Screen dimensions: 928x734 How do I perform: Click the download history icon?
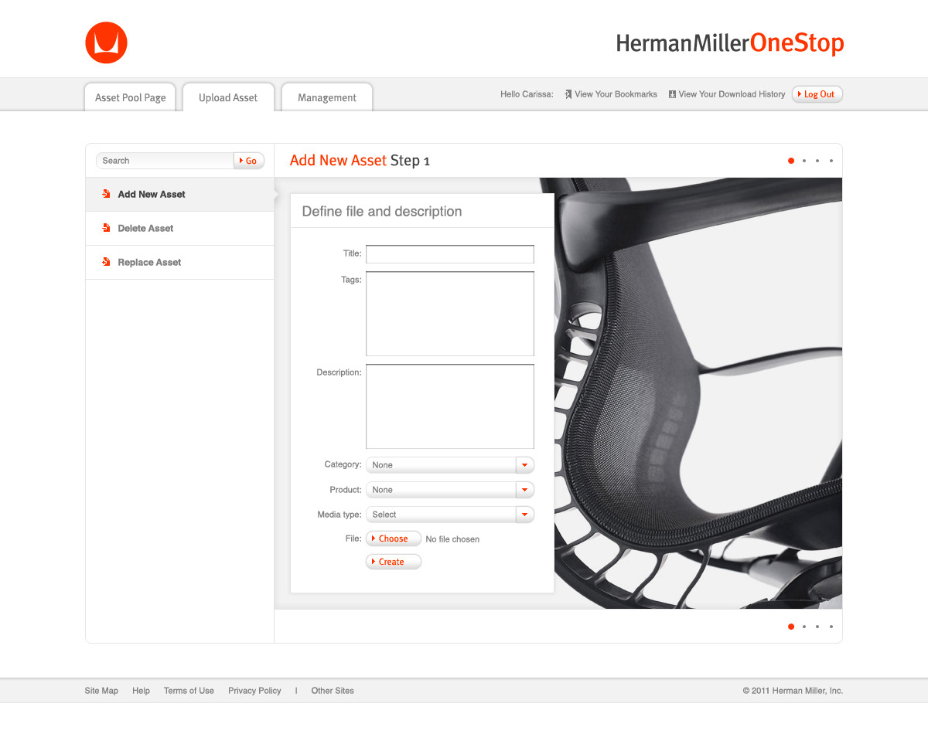click(672, 94)
